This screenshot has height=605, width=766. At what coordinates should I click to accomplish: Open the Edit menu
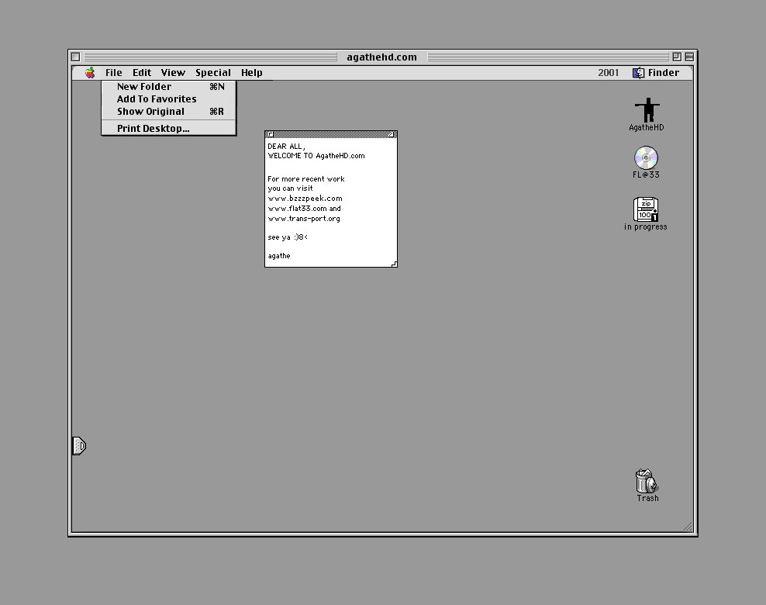(x=142, y=73)
